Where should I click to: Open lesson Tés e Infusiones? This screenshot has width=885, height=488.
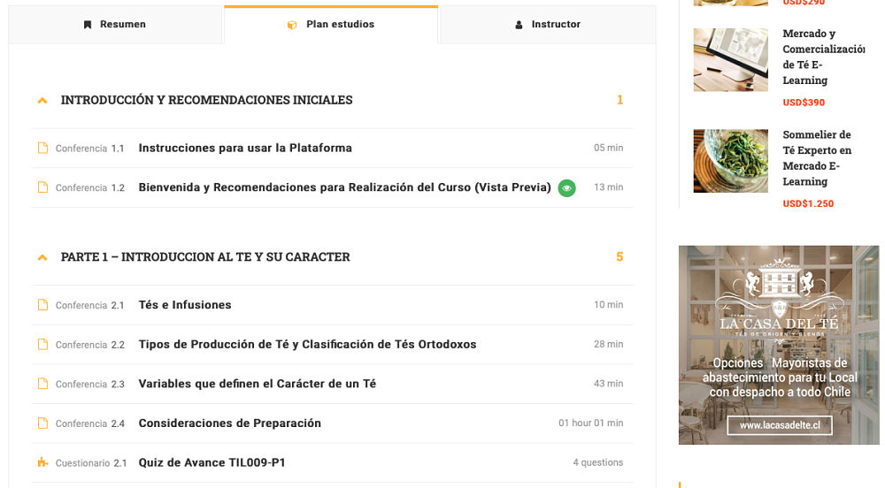tap(185, 305)
